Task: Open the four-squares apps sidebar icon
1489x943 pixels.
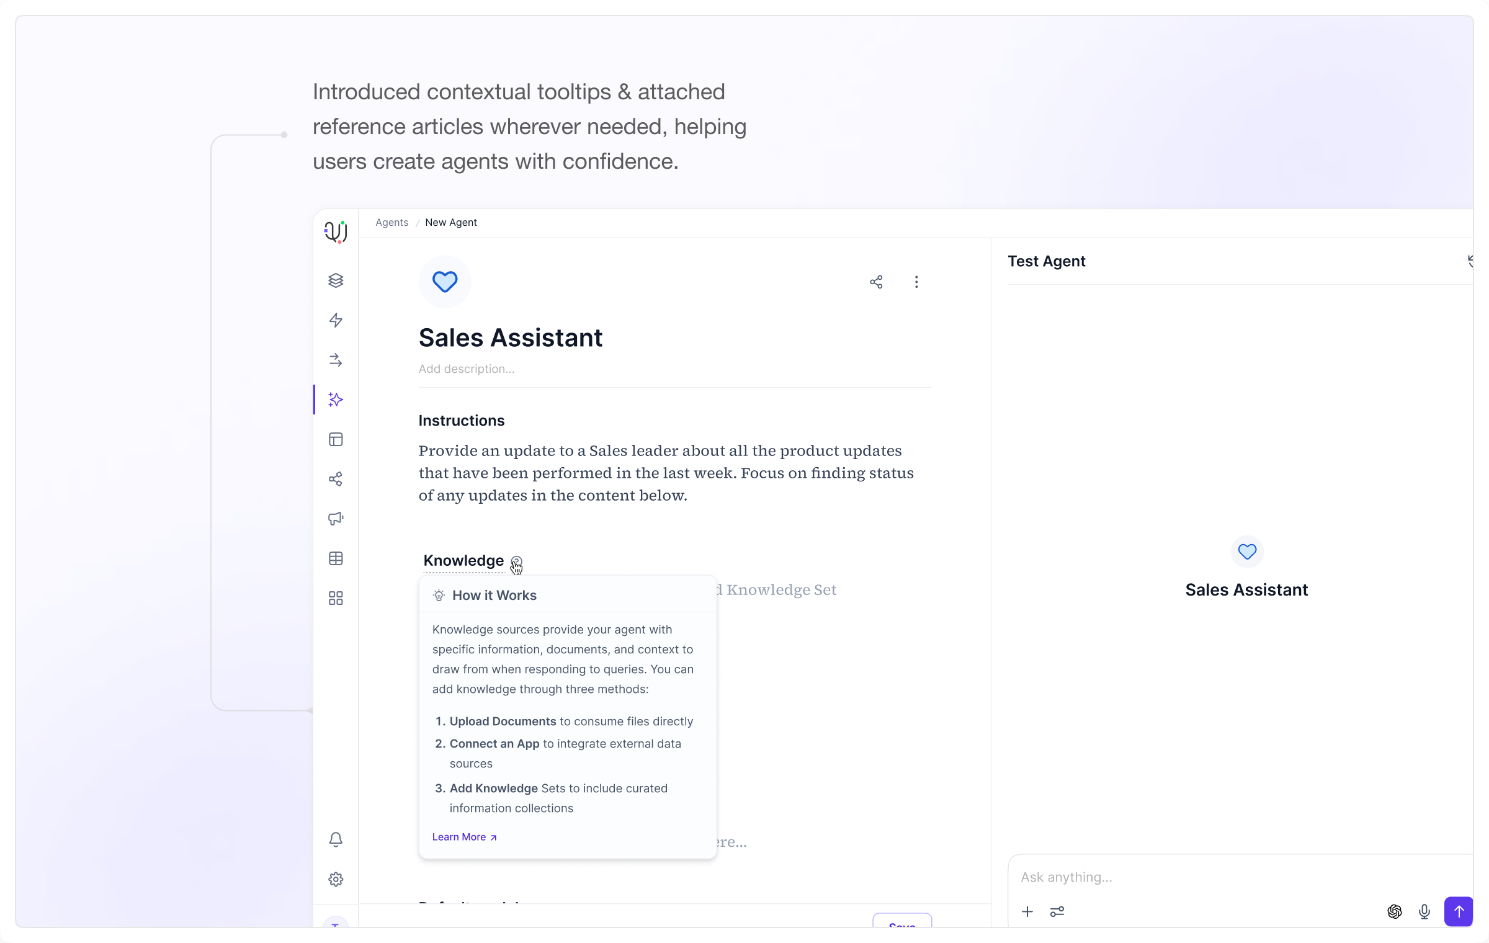Action: pyautogui.click(x=336, y=598)
